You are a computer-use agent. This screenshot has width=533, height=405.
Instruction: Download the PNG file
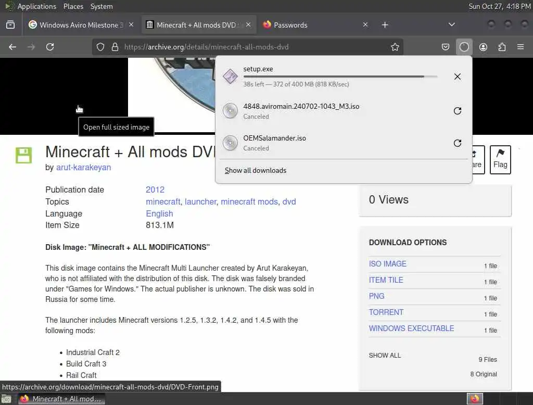(x=376, y=296)
